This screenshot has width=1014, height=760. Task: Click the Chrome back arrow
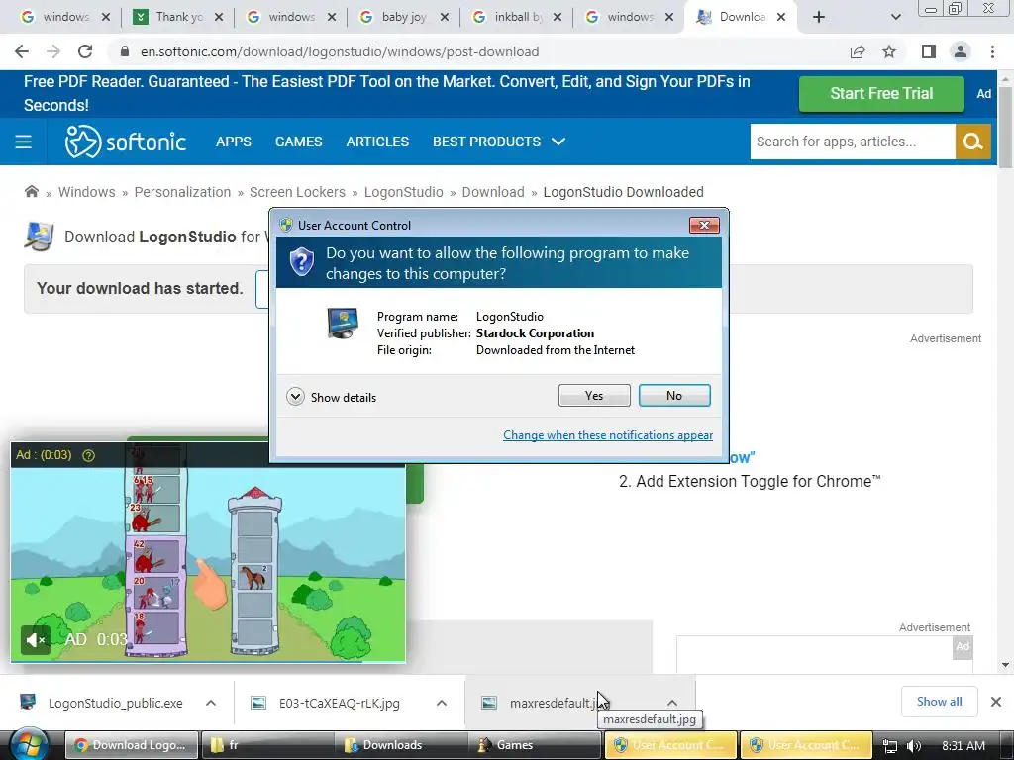(22, 51)
